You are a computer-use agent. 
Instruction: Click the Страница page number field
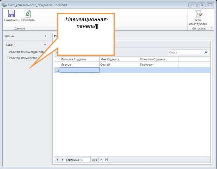(x=85, y=160)
